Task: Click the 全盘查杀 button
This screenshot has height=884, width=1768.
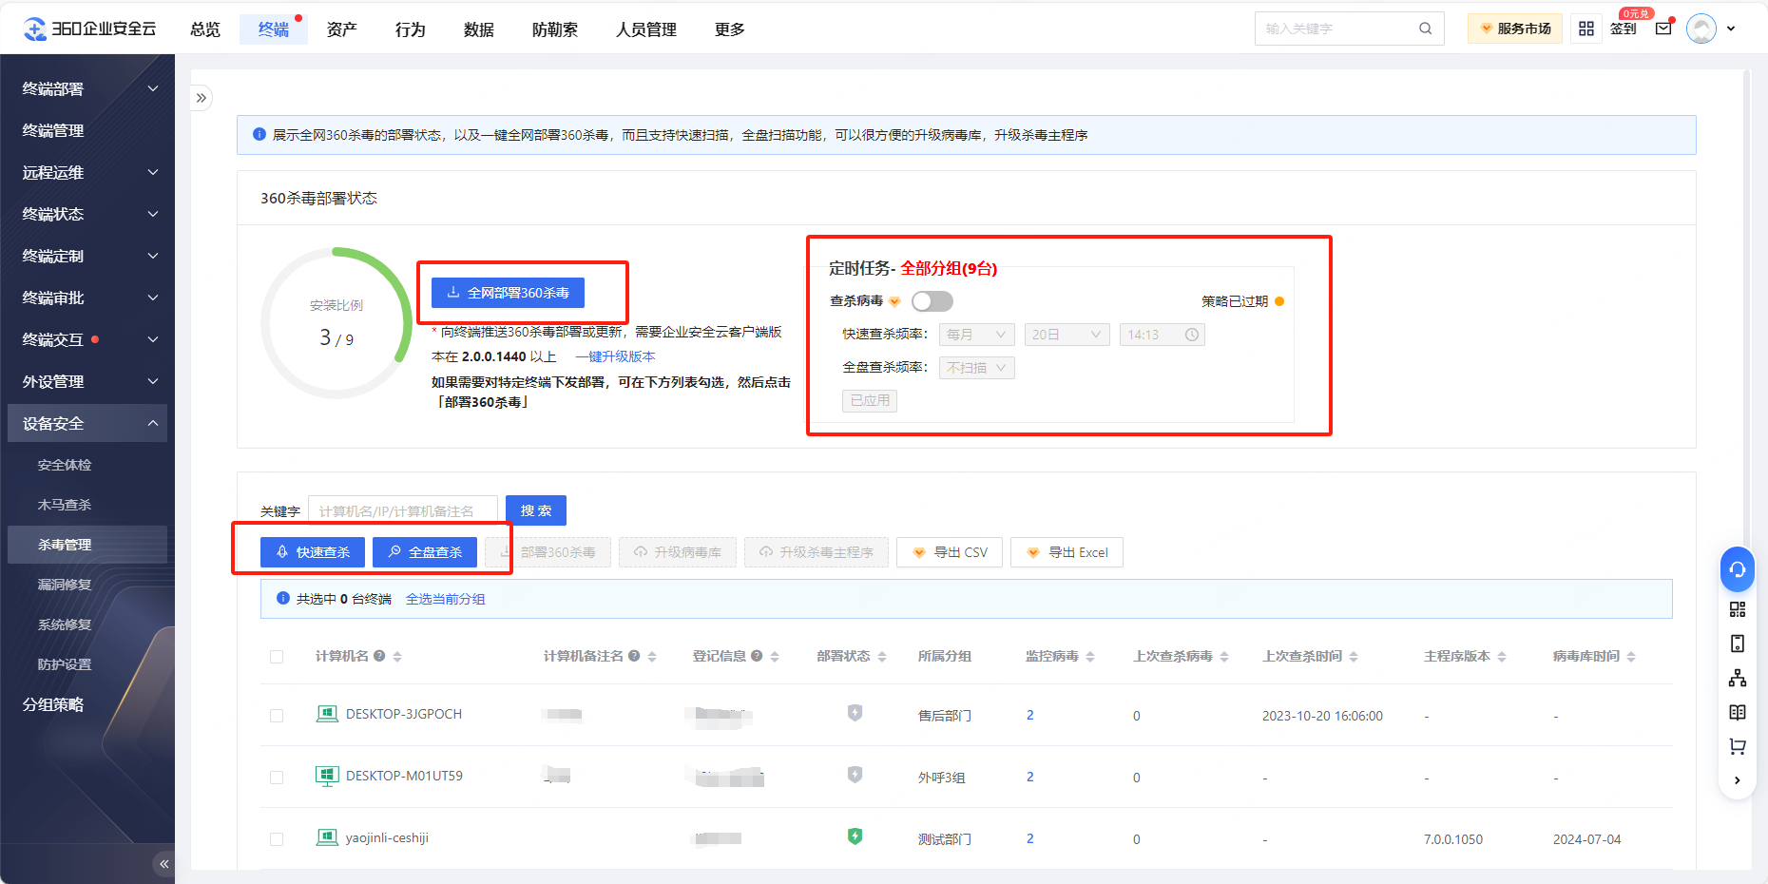Action: 425,552
